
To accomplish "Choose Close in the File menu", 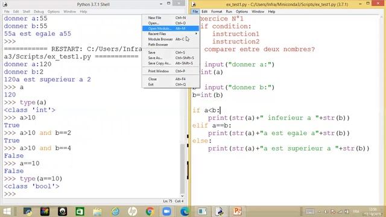I will coord(170,79).
